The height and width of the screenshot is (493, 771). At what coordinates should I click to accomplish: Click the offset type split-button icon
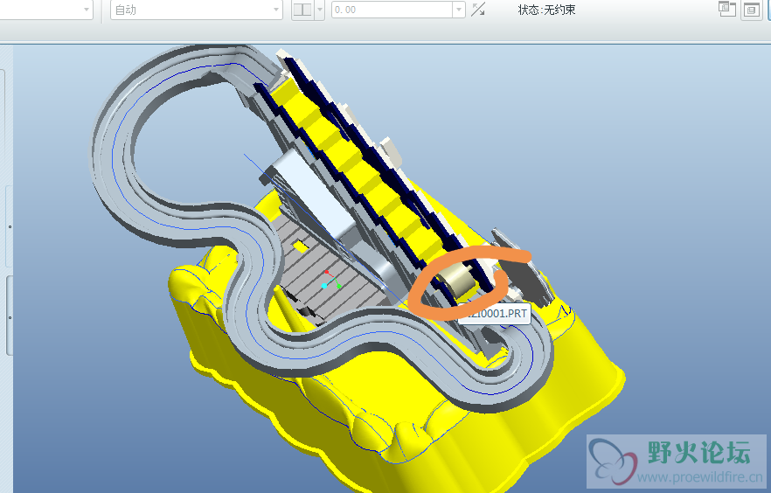click(x=302, y=10)
